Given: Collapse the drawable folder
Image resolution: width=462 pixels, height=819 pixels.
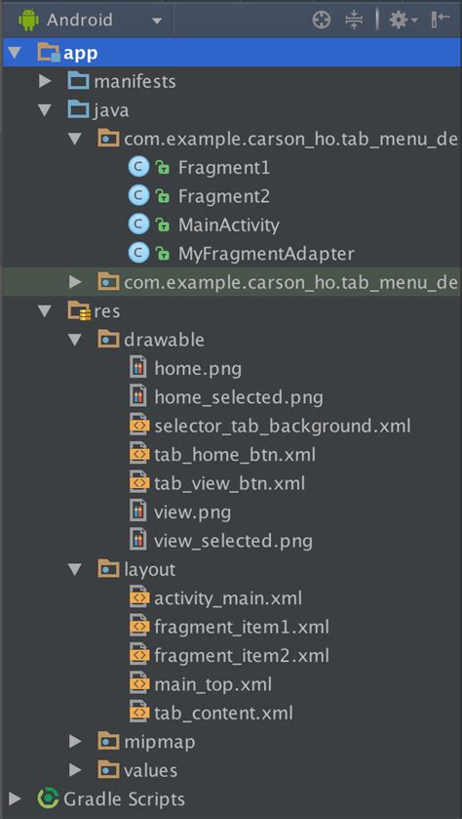Looking at the screenshot, I should click(75, 340).
